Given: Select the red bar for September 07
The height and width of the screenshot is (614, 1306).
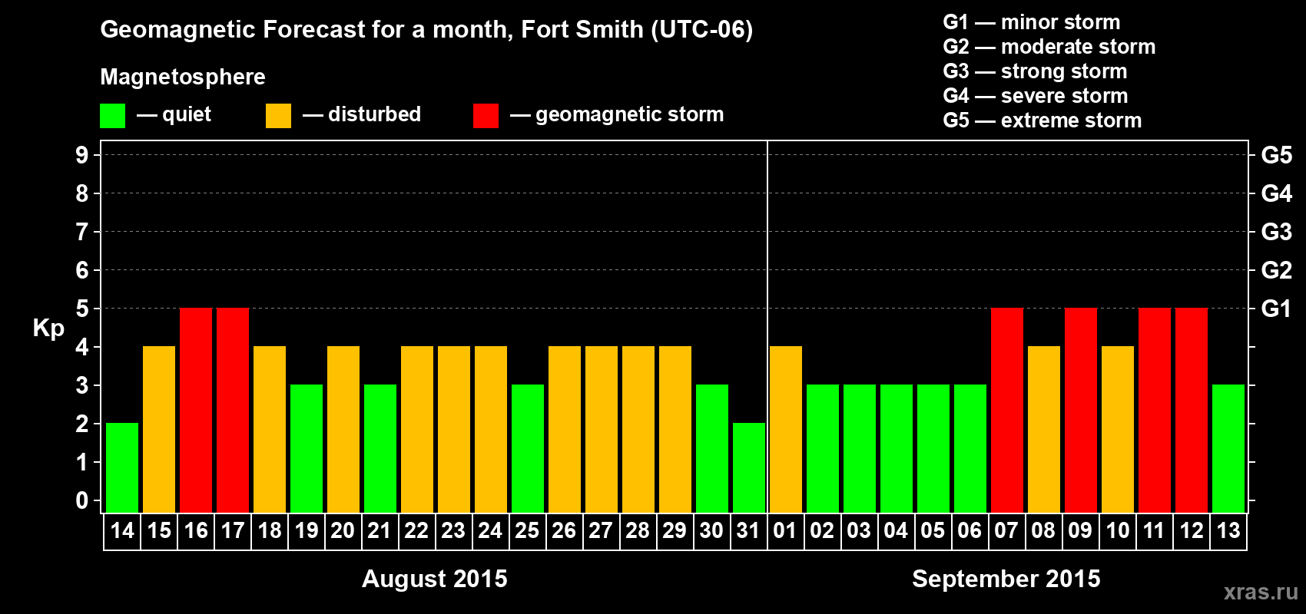Looking at the screenshot, I should pos(1007,410).
